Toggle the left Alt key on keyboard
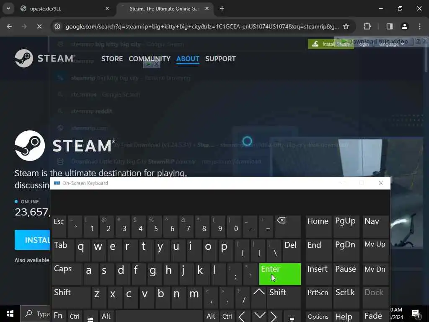This screenshot has width=429, height=322. pyautogui.click(x=106, y=316)
